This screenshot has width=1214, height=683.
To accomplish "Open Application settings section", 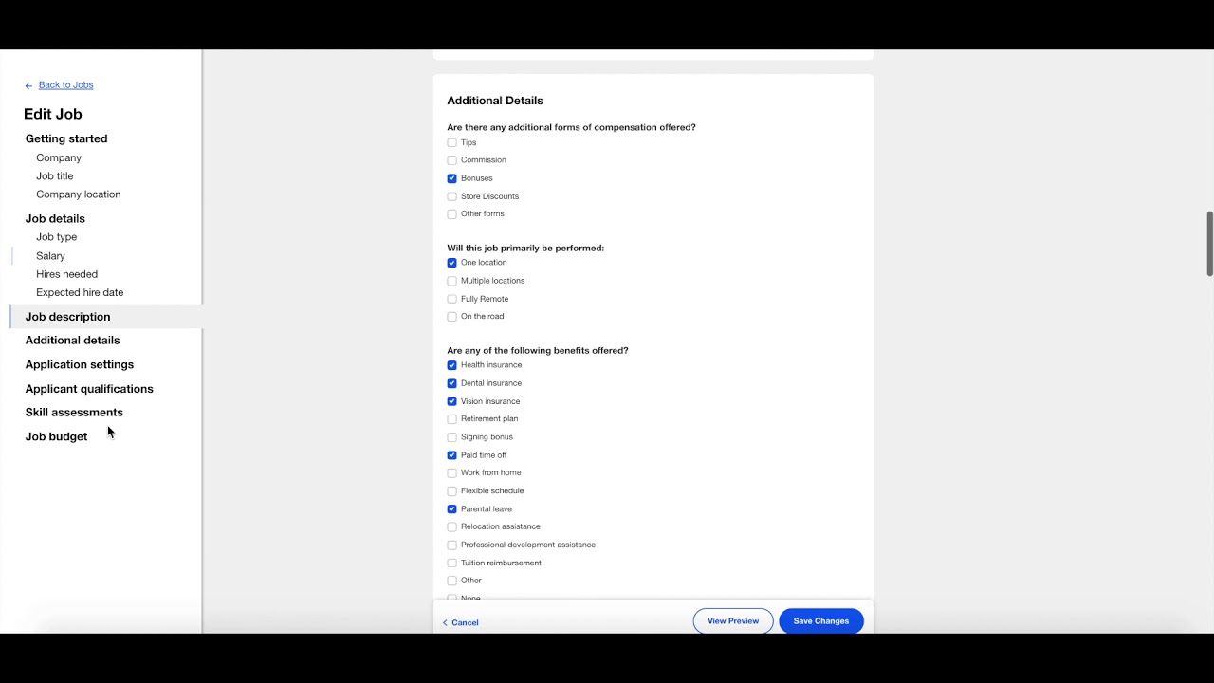I will coord(80,364).
